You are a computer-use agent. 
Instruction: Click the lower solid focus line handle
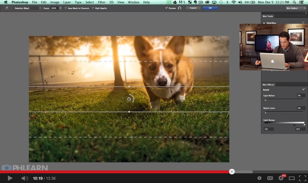click(x=129, y=112)
